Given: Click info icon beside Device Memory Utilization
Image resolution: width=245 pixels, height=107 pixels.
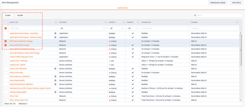Looking at the screenshot, I should [55, 76].
